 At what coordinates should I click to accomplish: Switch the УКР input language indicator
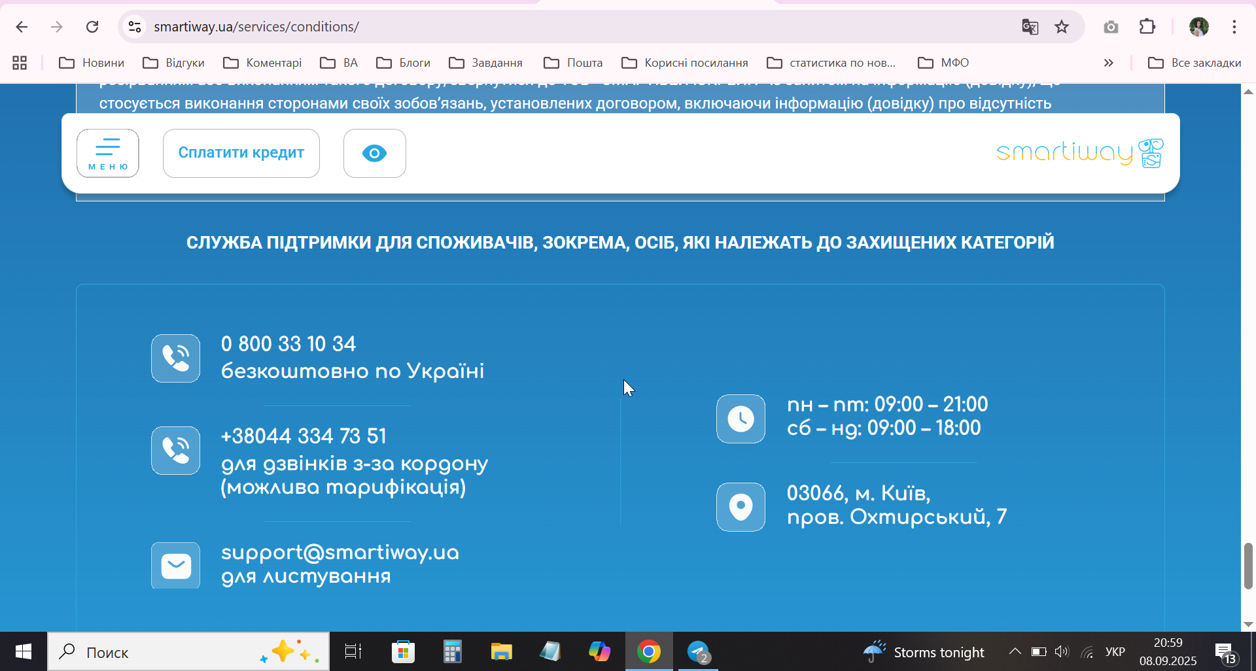pyautogui.click(x=1115, y=651)
